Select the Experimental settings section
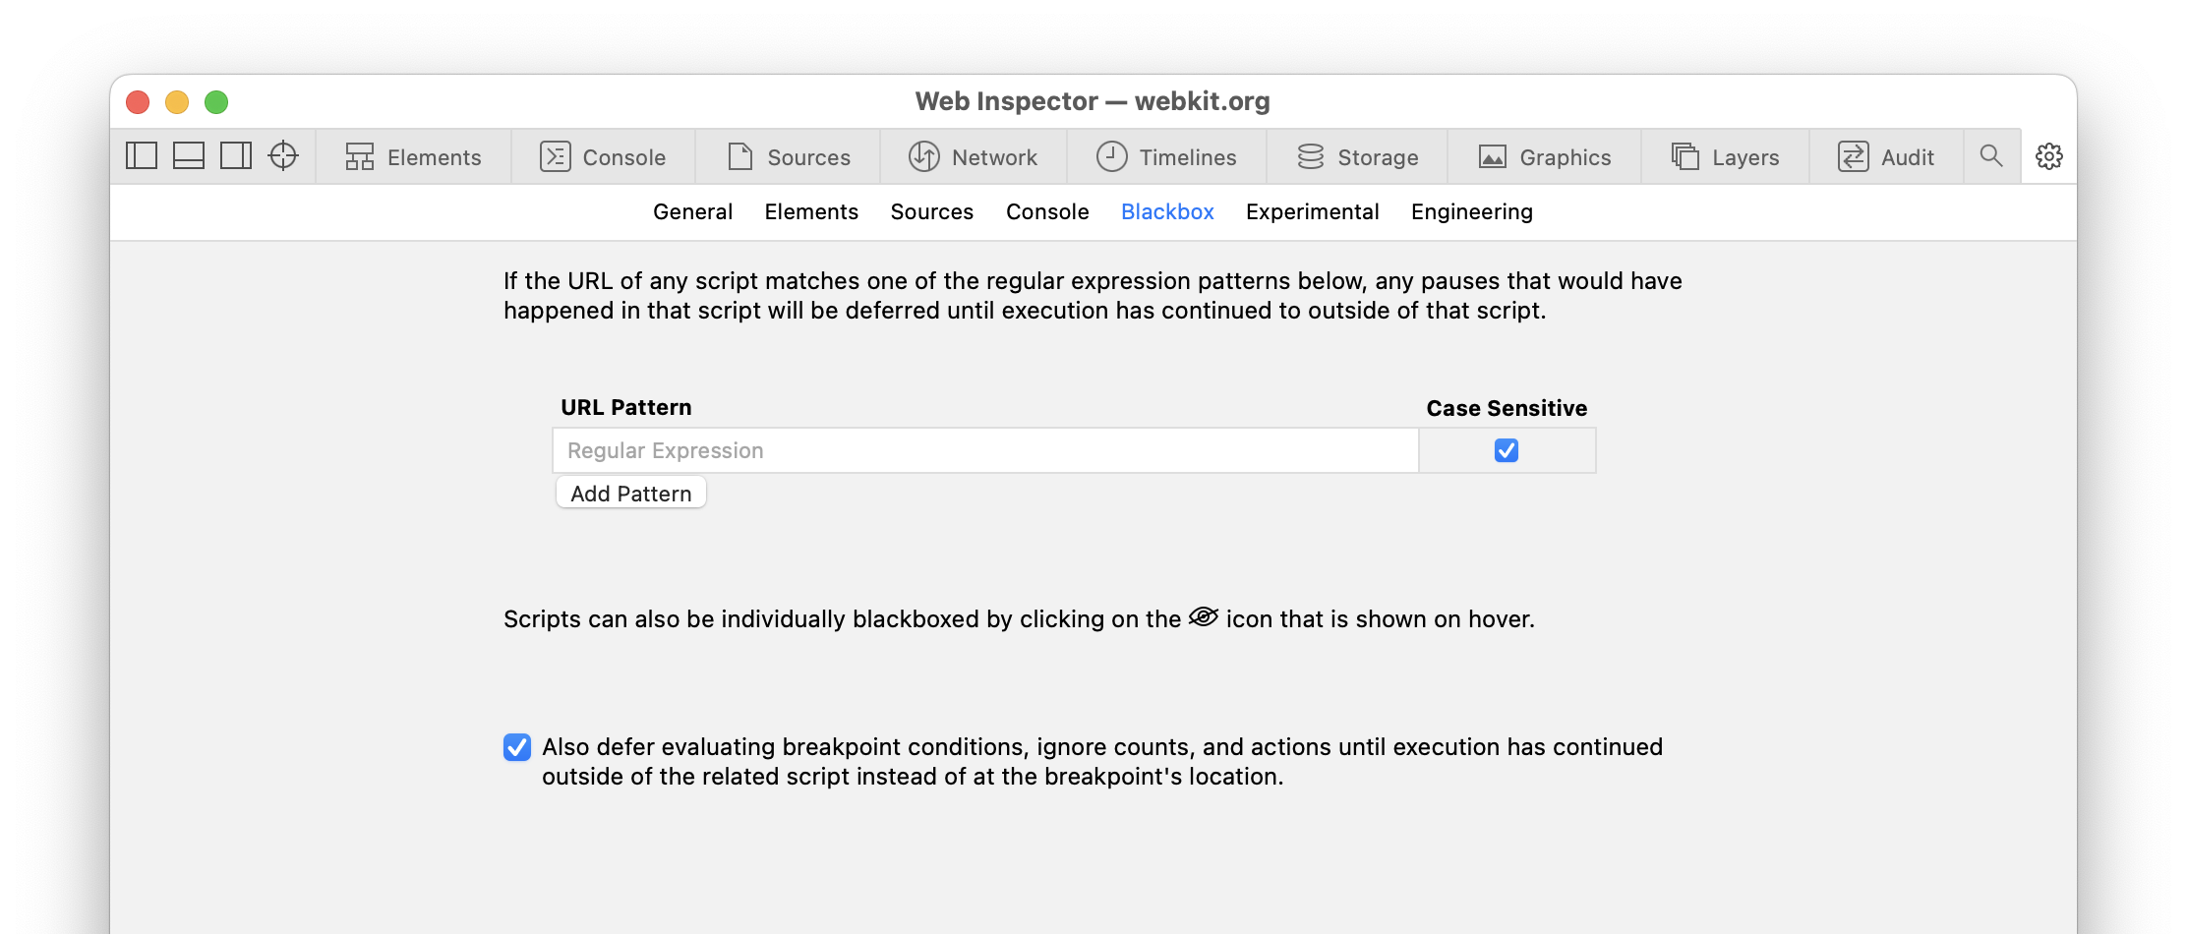 (x=1312, y=211)
